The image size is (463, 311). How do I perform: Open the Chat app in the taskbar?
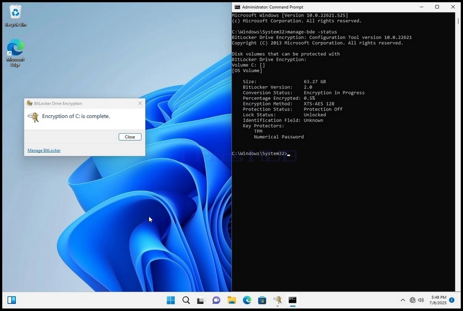tap(216, 300)
